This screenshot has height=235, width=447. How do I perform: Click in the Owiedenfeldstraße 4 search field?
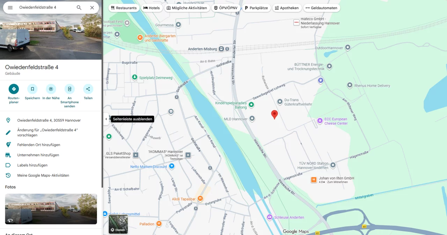coord(45,7)
